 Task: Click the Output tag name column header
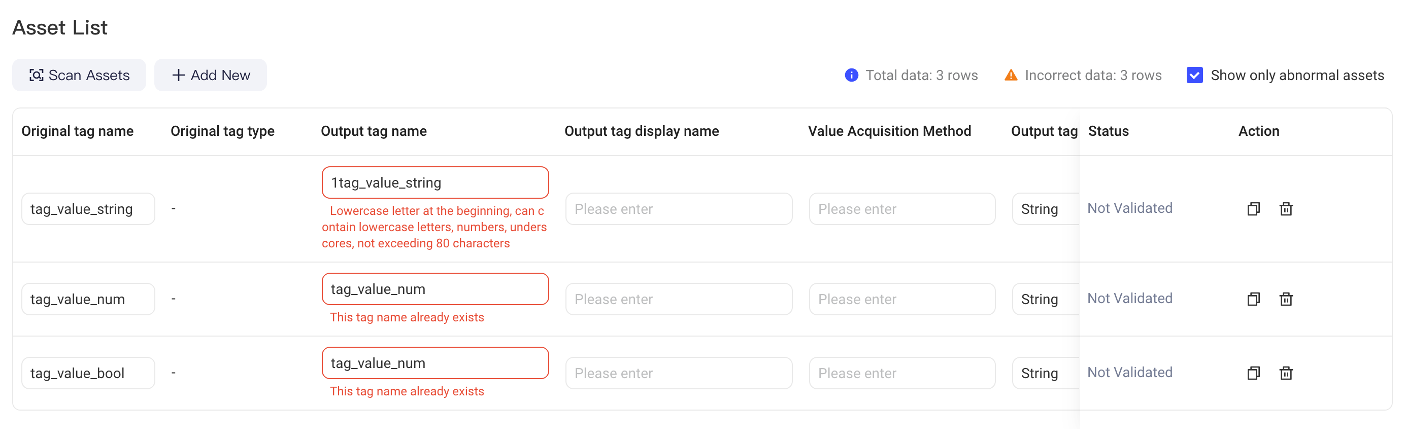coord(374,131)
